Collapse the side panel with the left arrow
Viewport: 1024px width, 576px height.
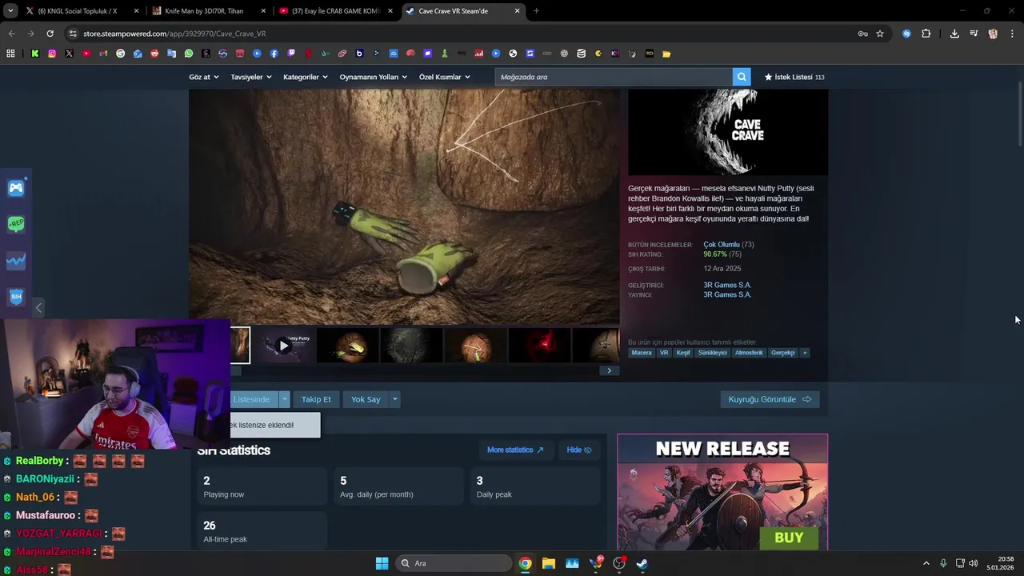tap(38, 307)
